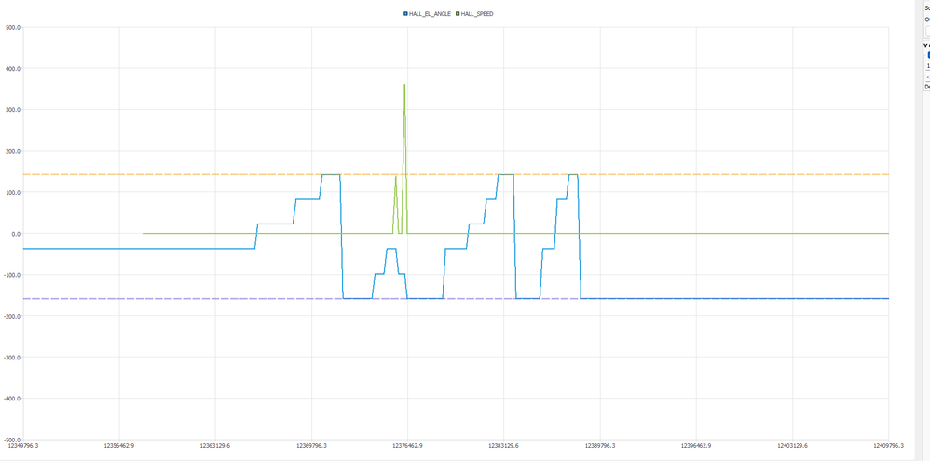
Task: Click the 300.0 y-axis label
Action: (x=12, y=110)
